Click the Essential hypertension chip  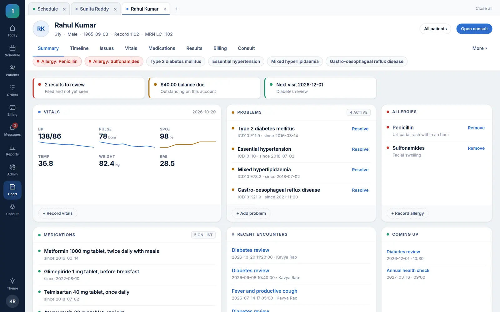(236, 61)
